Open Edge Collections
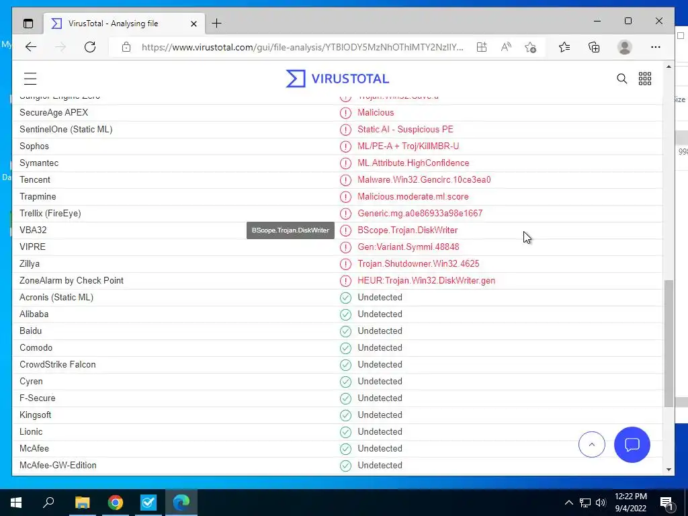Screen dimensions: 688x516 coord(594,47)
